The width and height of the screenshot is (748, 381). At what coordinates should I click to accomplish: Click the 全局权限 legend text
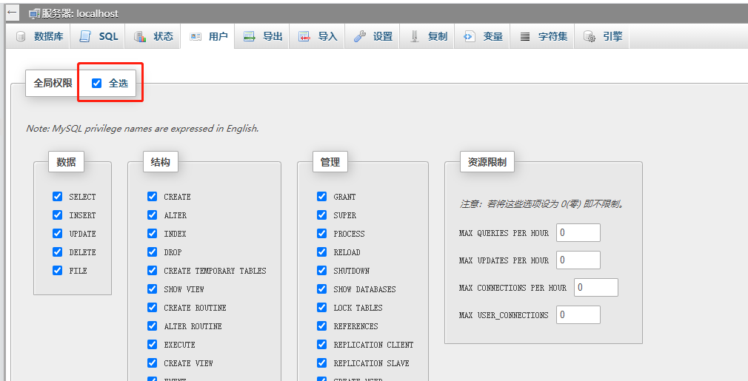[53, 83]
